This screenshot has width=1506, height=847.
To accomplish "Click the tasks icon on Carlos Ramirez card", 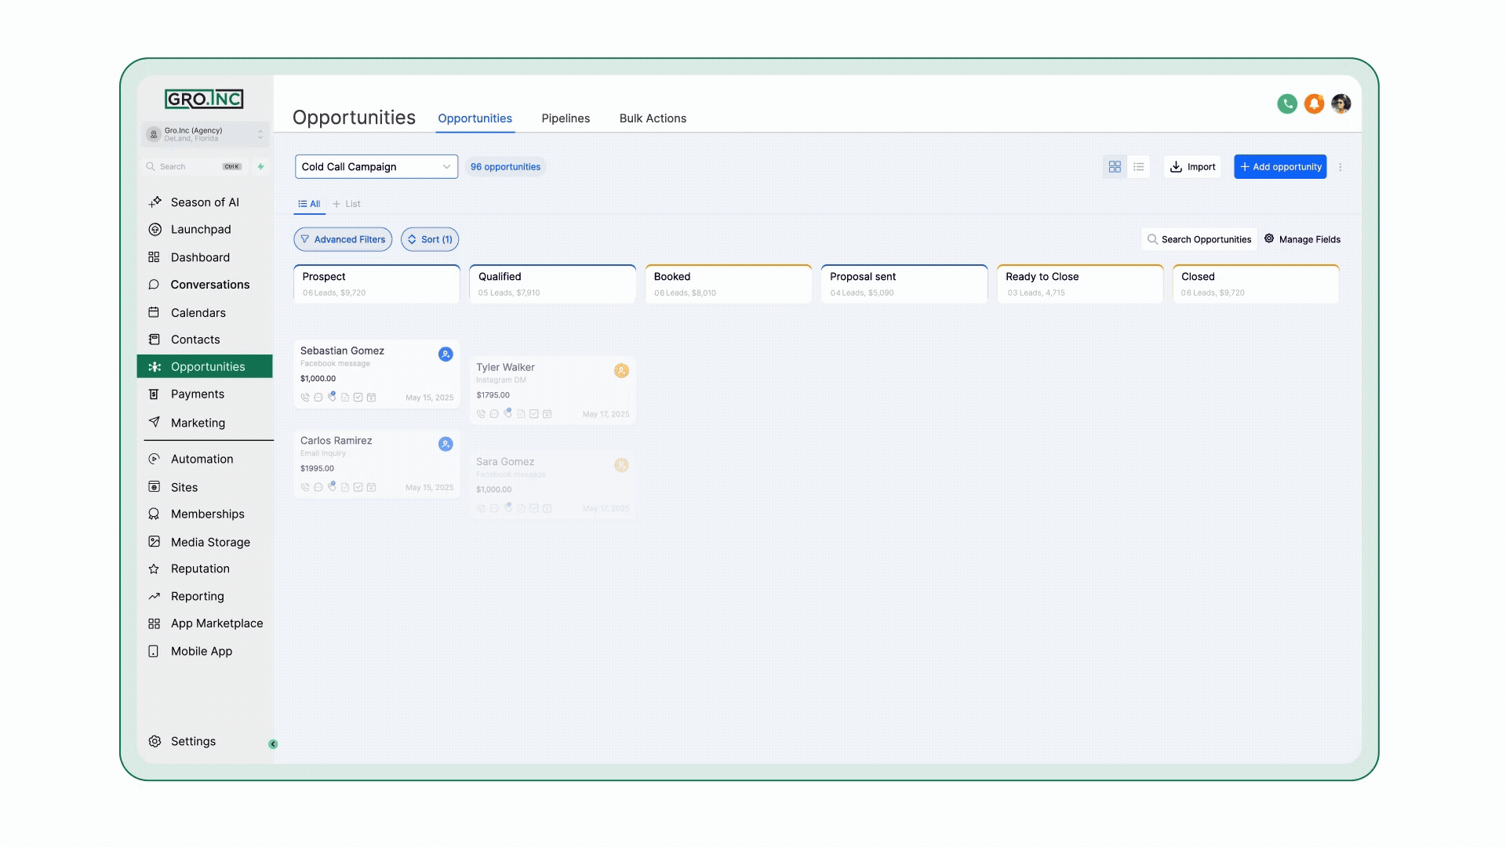I will [358, 487].
